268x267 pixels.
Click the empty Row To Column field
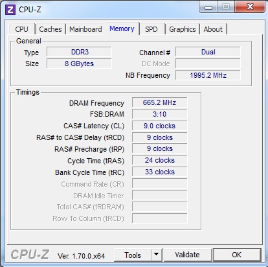tap(160, 218)
